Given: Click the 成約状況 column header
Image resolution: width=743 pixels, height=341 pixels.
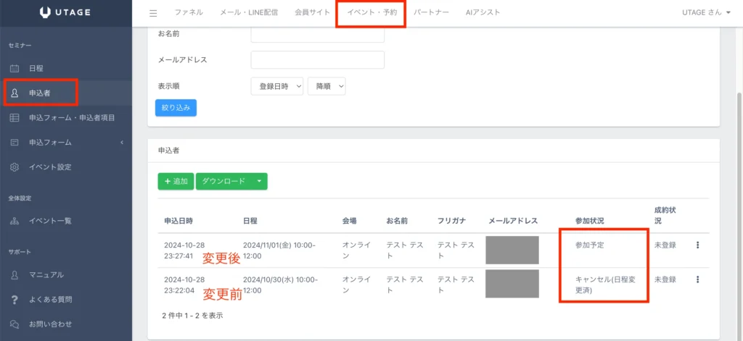Looking at the screenshot, I should (665, 215).
